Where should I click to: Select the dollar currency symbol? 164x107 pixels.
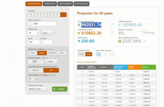point(31,15)
